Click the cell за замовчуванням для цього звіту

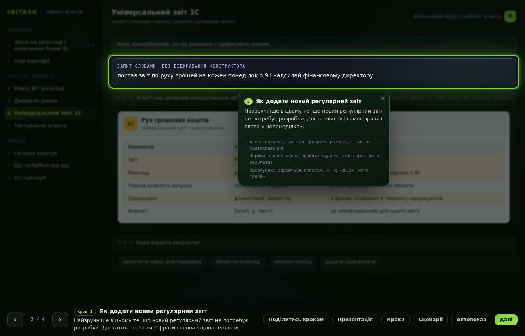pos(415,211)
